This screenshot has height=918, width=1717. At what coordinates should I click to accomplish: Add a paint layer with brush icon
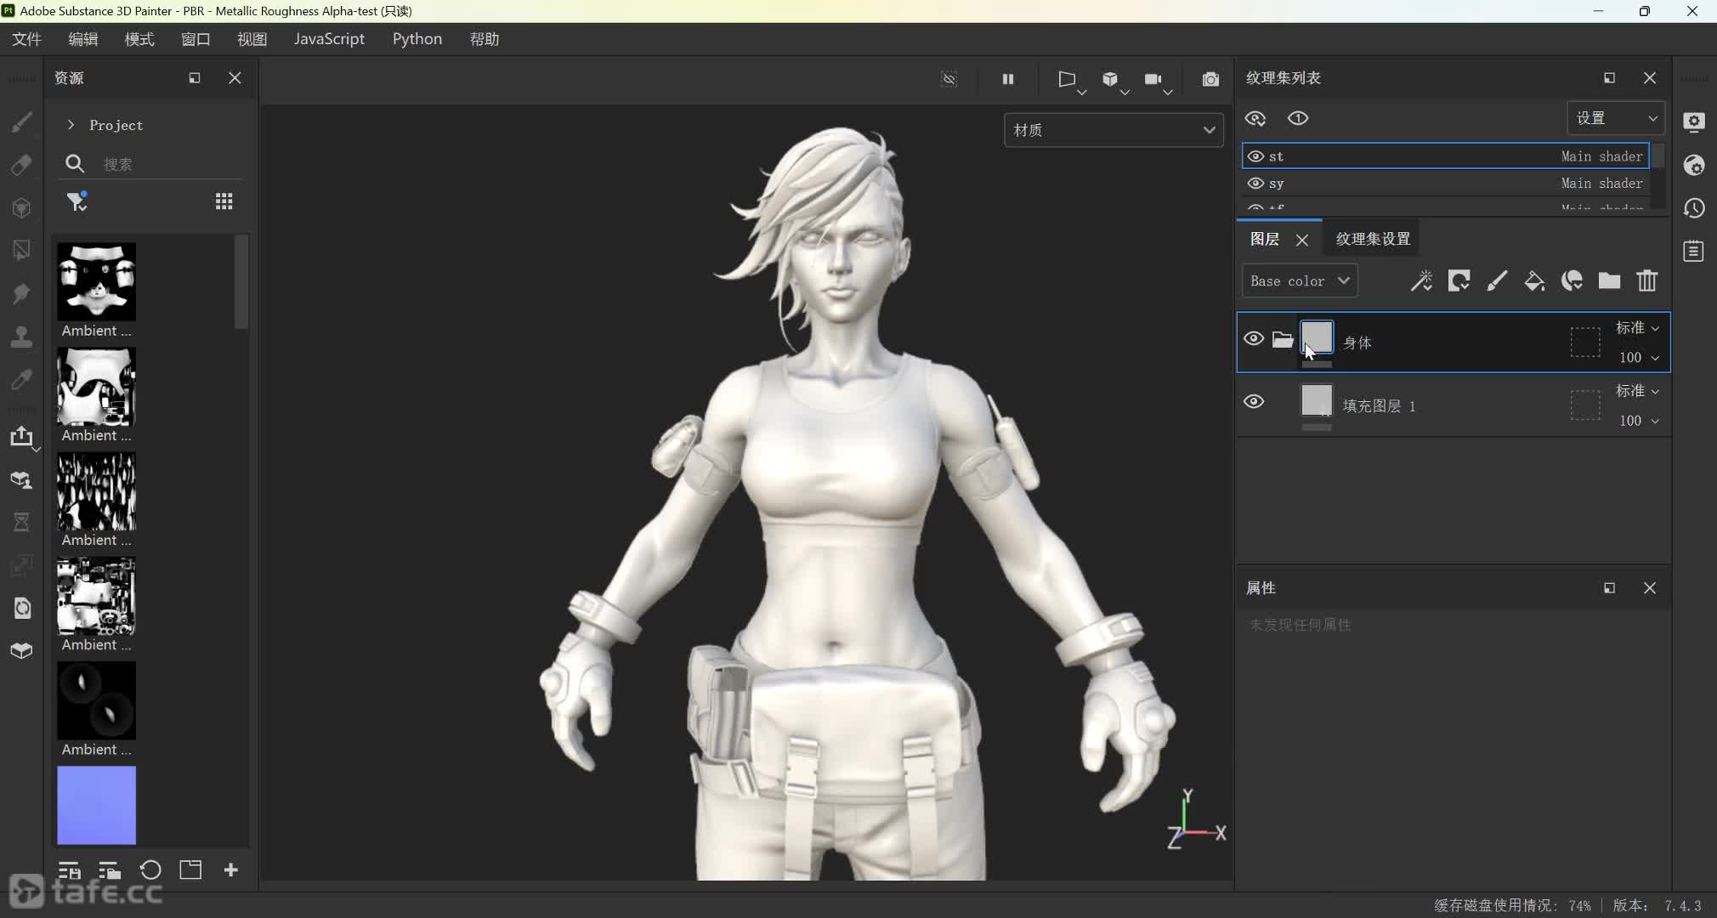tap(1497, 280)
